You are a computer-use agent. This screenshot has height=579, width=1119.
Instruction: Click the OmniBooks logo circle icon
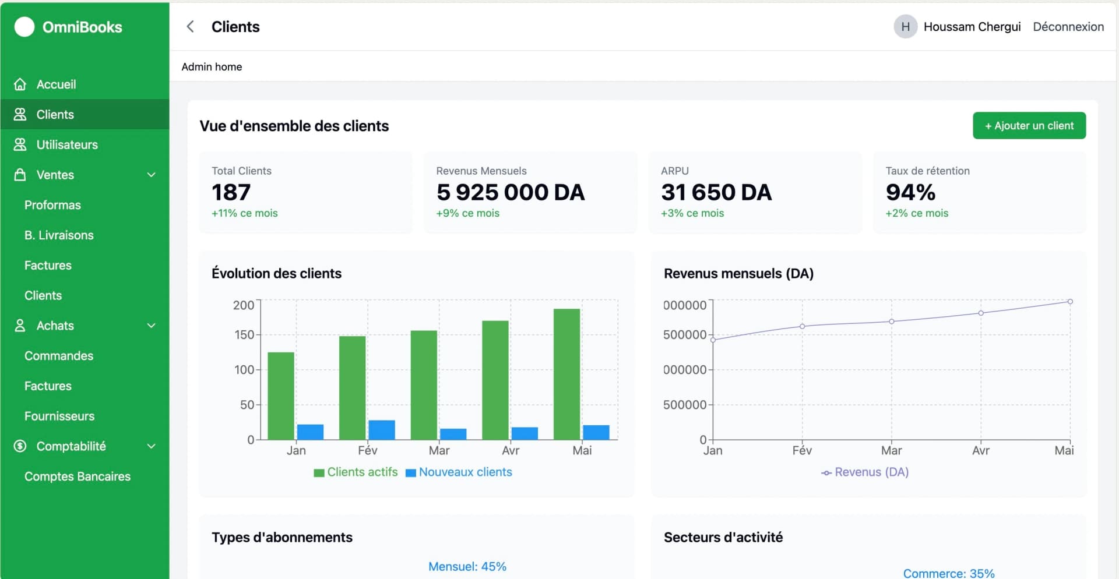pyautogui.click(x=24, y=27)
